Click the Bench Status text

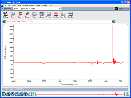[x=124, y=9]
